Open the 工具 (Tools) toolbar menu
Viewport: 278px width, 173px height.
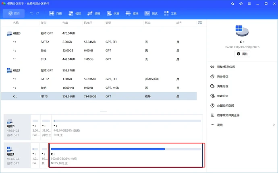170,13
